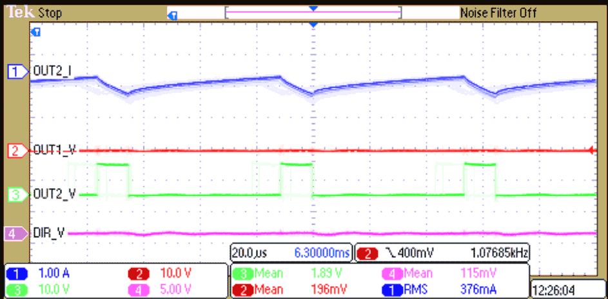Select the channel 1 ground marker for OUT2_I
This screenshot has width=608, height=299.
pyautogui.click(x=14, y=72)
